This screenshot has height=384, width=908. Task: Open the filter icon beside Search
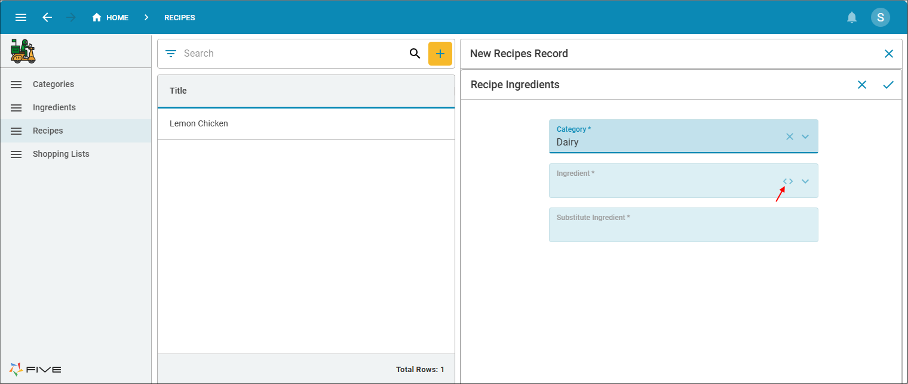coord(171,54)
